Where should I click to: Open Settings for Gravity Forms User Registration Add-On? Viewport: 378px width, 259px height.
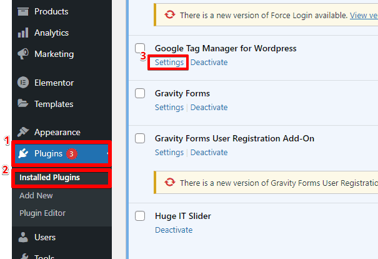[169, 152]
